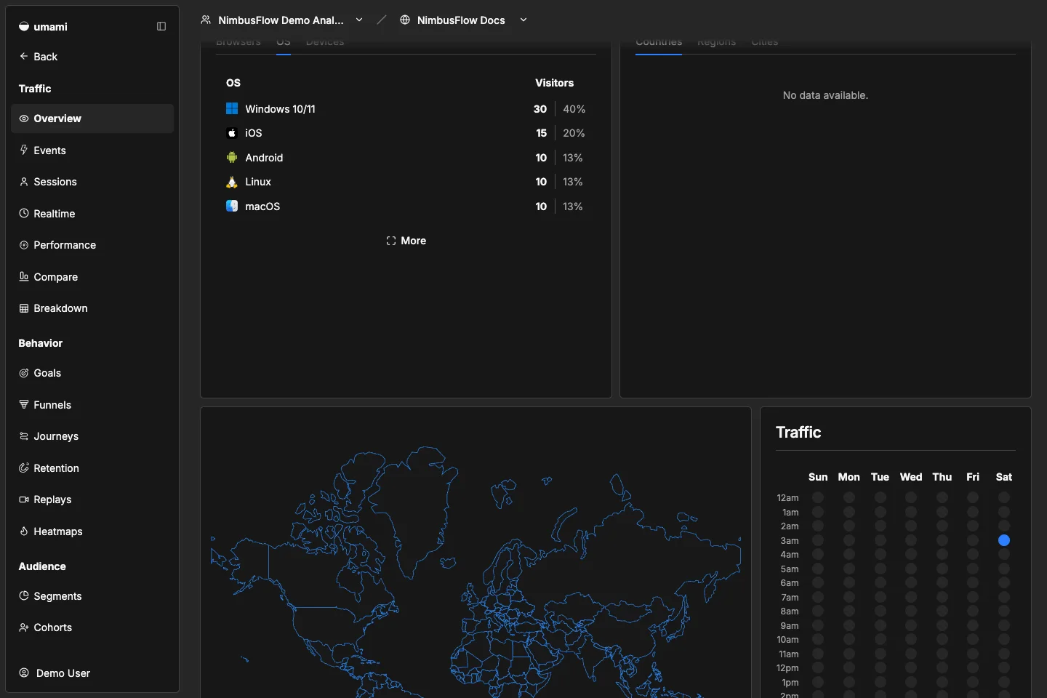The width and height of the screenshot is (1047, 698).
Task: Click the Linux row label
Action: coord(258,182)
